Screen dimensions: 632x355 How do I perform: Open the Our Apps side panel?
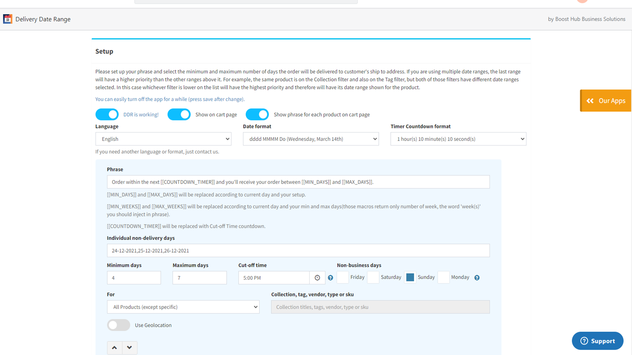pyautogui.click(x=606, y=101)
